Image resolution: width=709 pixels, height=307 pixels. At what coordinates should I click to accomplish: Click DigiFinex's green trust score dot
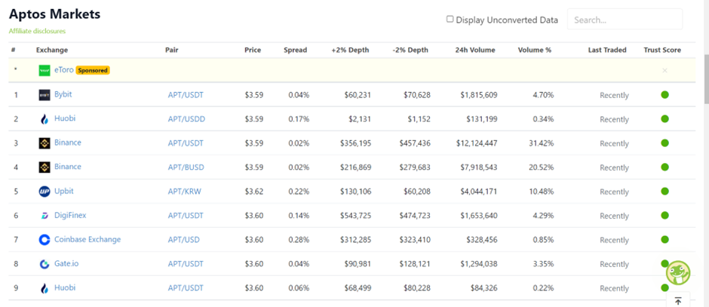(664, 215)
